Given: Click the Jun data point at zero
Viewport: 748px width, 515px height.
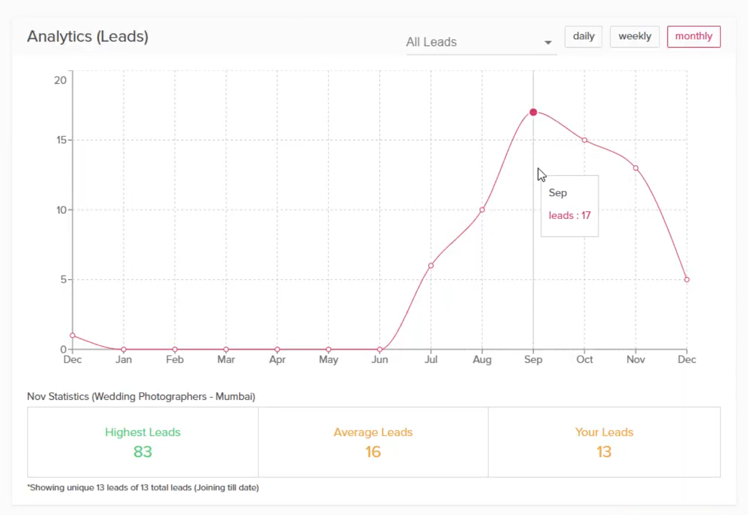Looking at the screenshot, I should 380,349.
